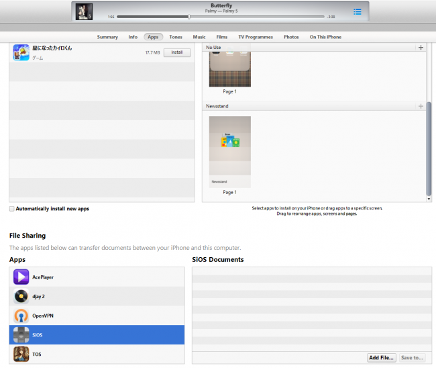Select the Apps tab
This screenshot has width=436, height=368.
(x=153, y=37)
